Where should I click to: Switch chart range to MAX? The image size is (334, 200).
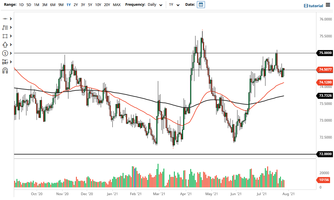[x=117, y=5]
